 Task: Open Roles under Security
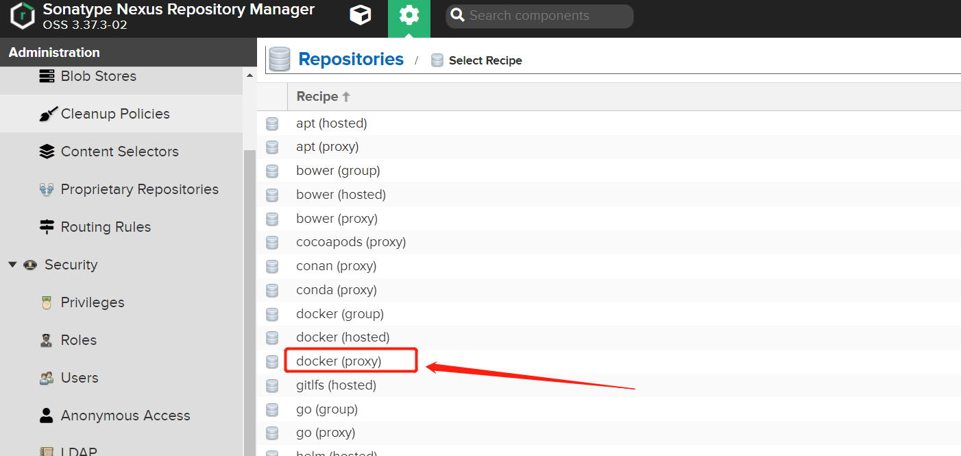click(x=79, y=340)
